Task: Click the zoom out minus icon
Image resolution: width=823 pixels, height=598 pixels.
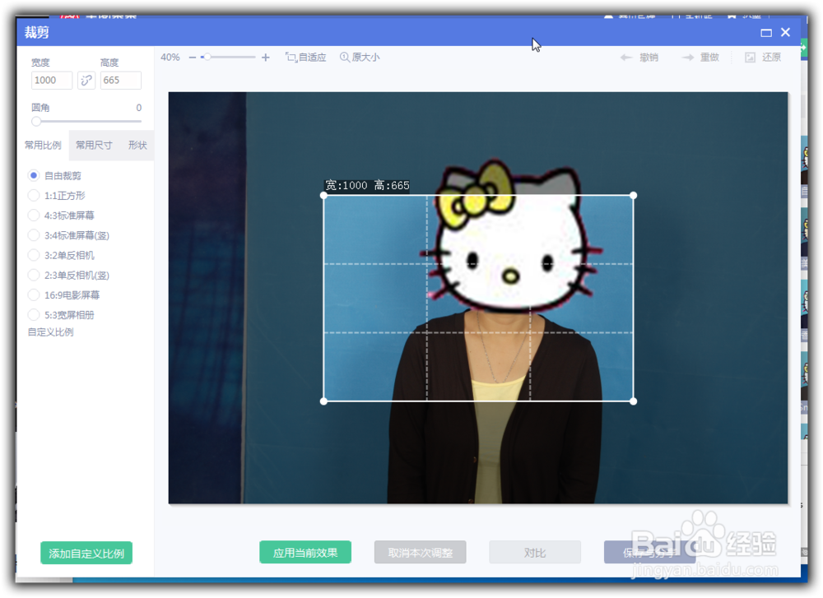Action: coord(192,58)
